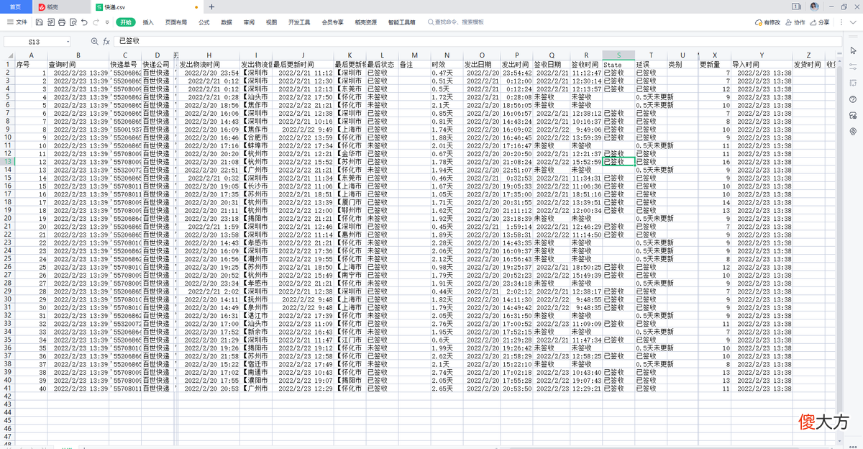Click the image tool icon in right sidebar
The height and width of the screenshot is (449, 863).
tap(854, 115)
